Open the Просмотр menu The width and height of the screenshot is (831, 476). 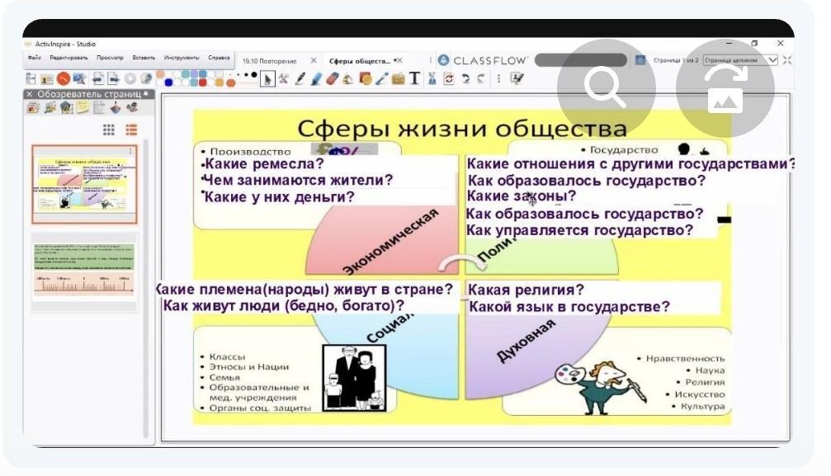coord(110,57)
